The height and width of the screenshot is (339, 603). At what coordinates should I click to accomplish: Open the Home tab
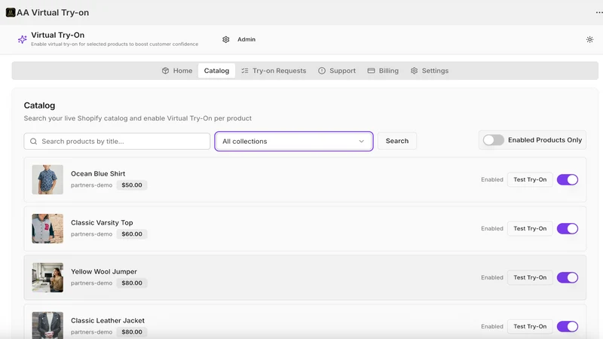coord(177,71)
